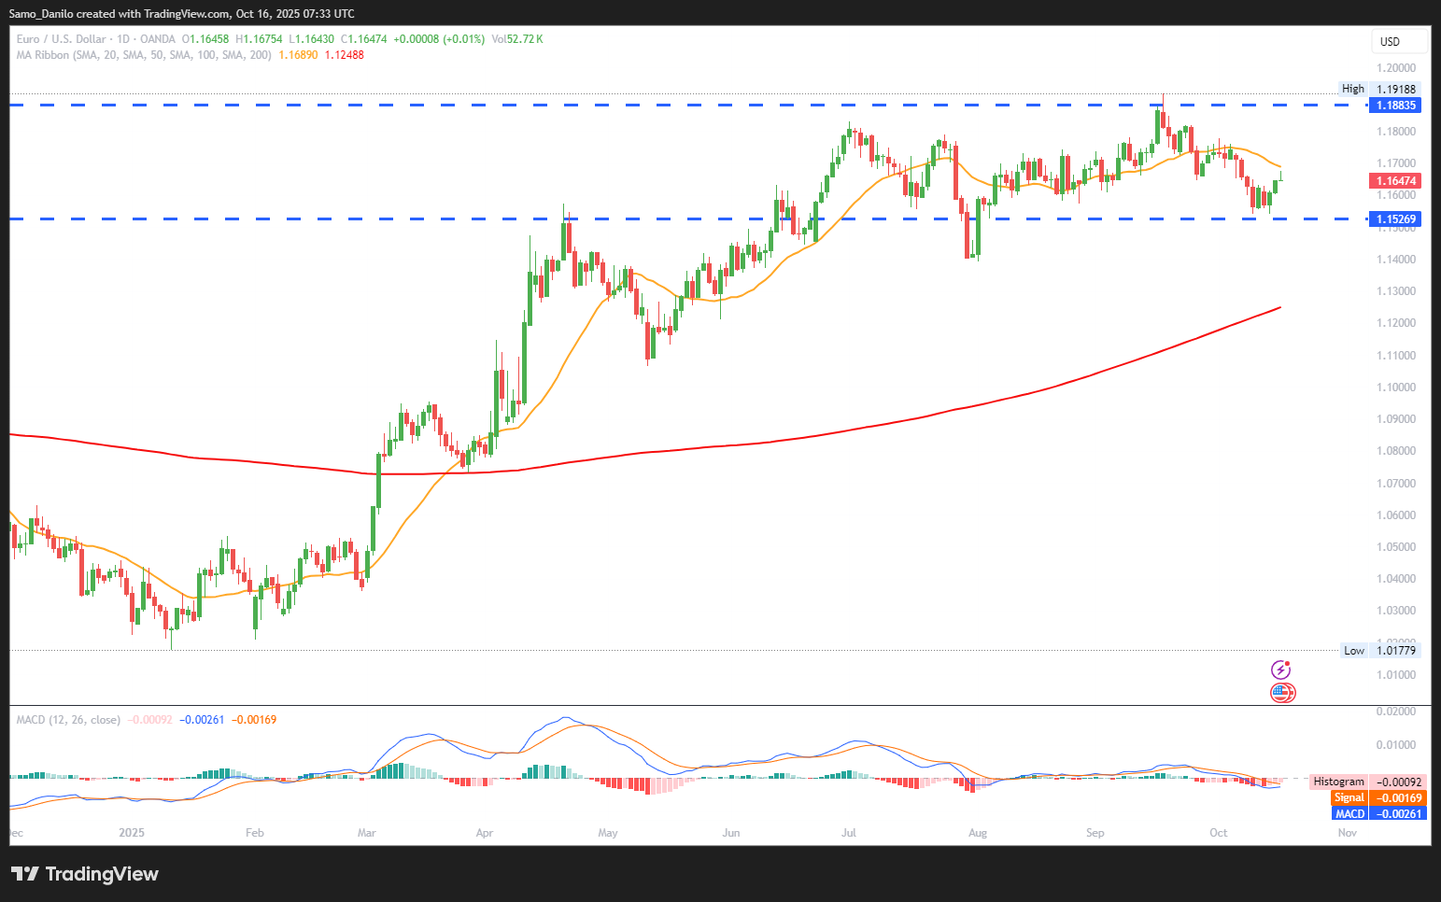1441x902 pixels.
Task: Click the Euro / U.S. Dollar symbol title
Action: pos(61,39)
